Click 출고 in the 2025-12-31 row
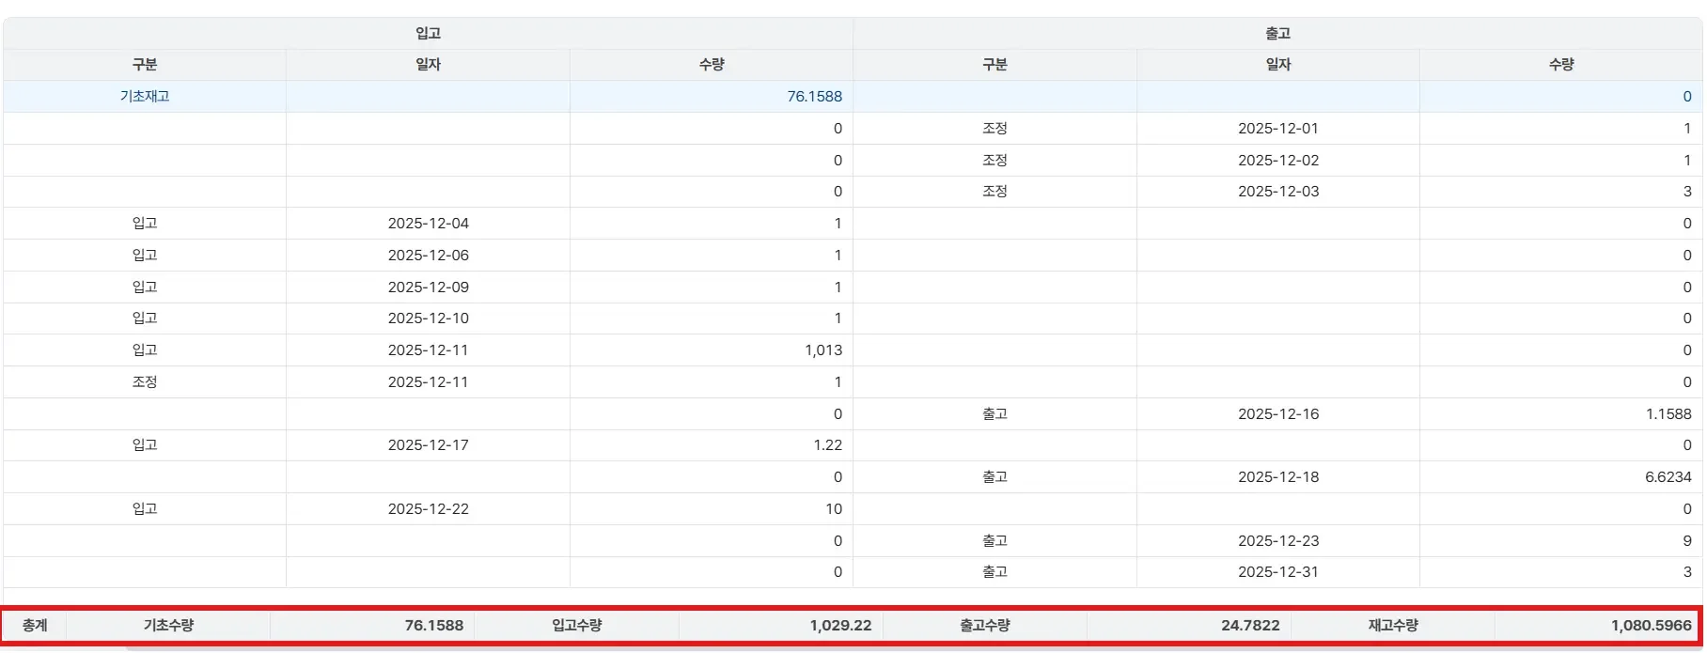This screenshot has width=1707, height=653. click(994, 572)
